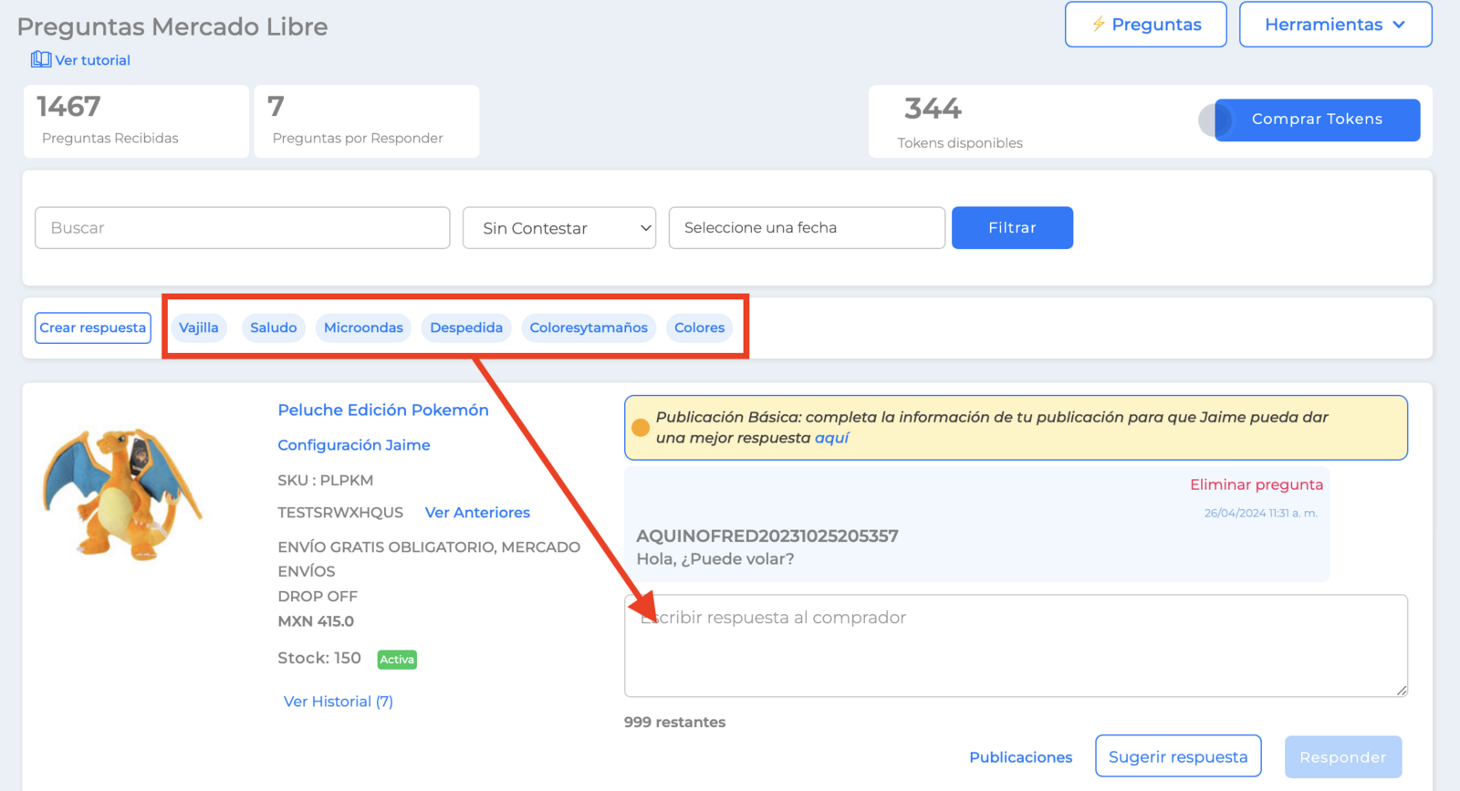Toggle the switch beside Comprar Tokens

click(x=1216, y=120)
